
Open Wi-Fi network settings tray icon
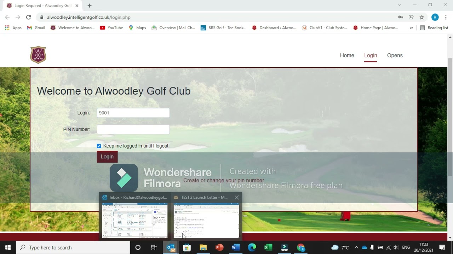coord(389,247)
